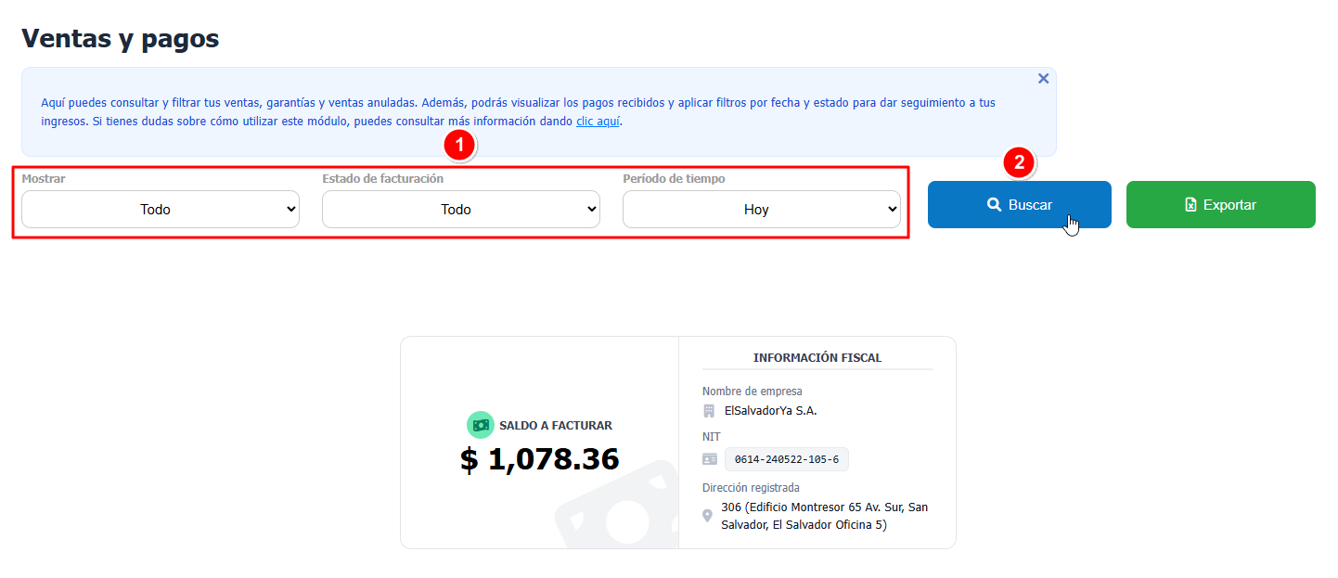Click the magnifier icon in Buscar

[994, 205]
